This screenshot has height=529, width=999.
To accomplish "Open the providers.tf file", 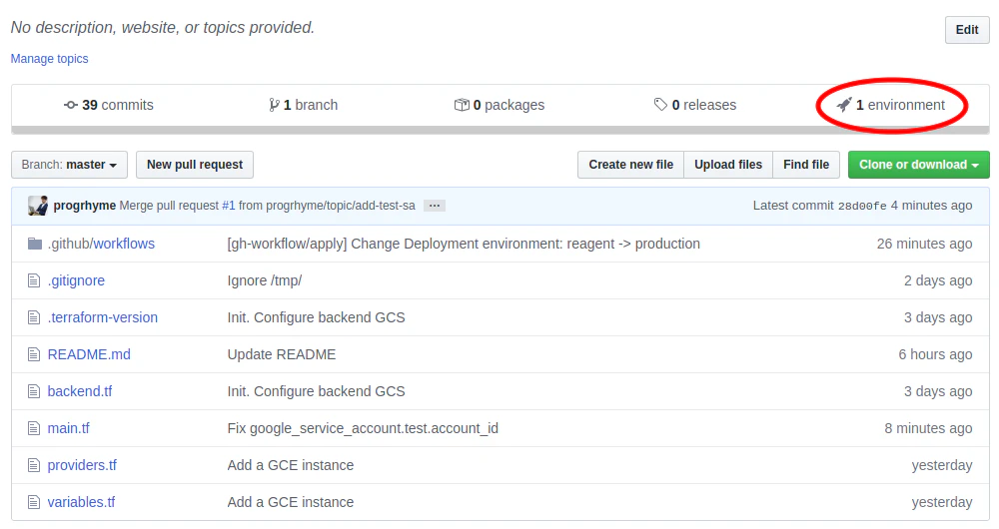I will [x=82, y=465].
